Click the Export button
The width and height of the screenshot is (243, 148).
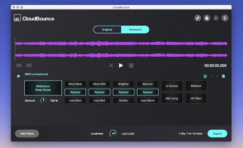click(217, 133)
